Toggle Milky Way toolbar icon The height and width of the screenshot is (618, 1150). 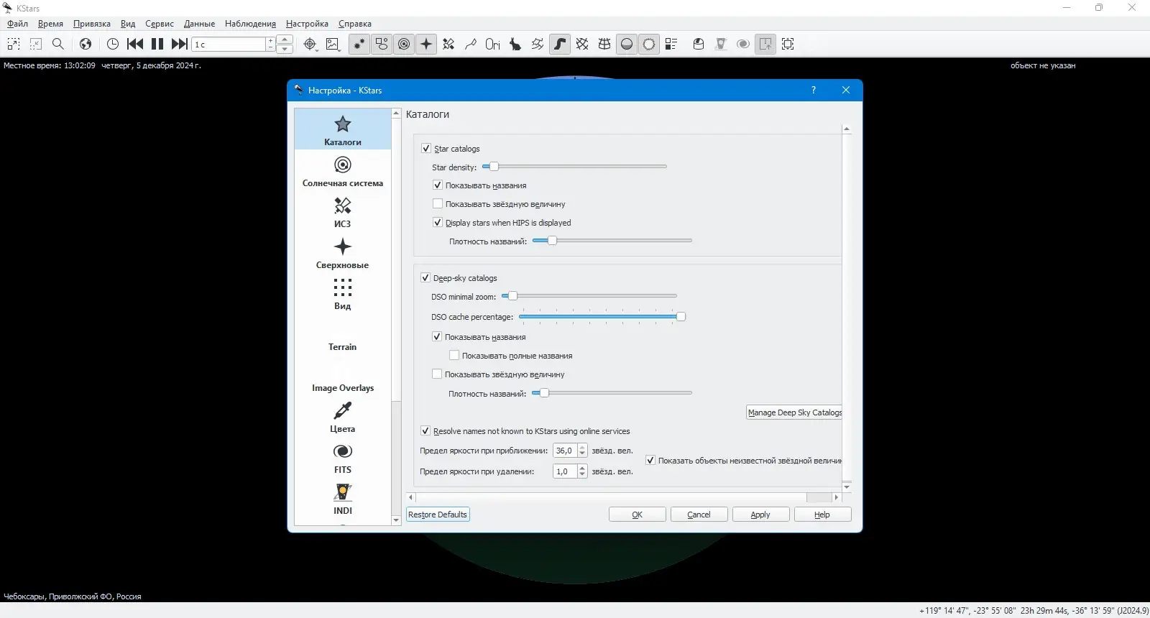(x=560, y=44)
